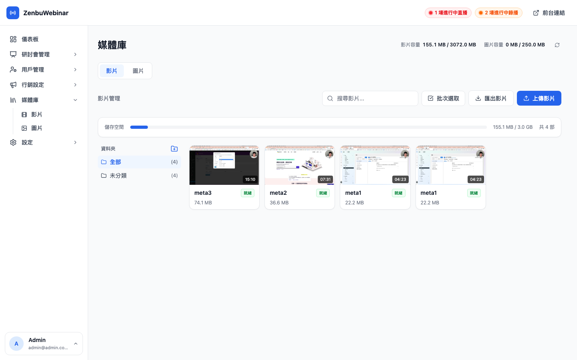Click the Admin avatar circle

click(16, 344)
